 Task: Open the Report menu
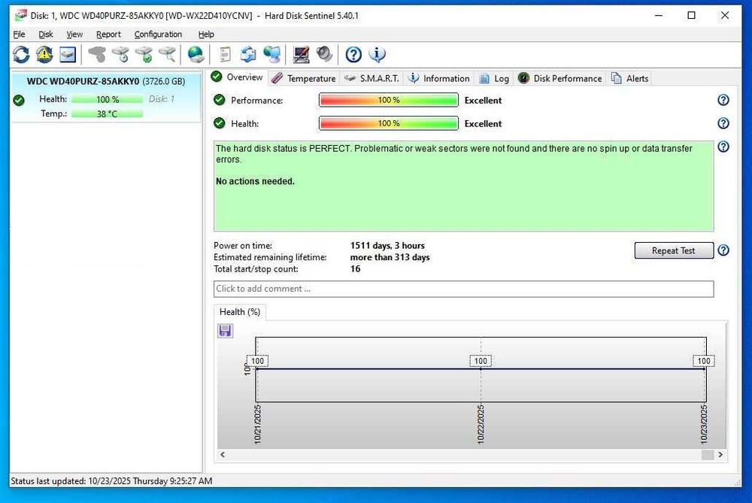108,34
